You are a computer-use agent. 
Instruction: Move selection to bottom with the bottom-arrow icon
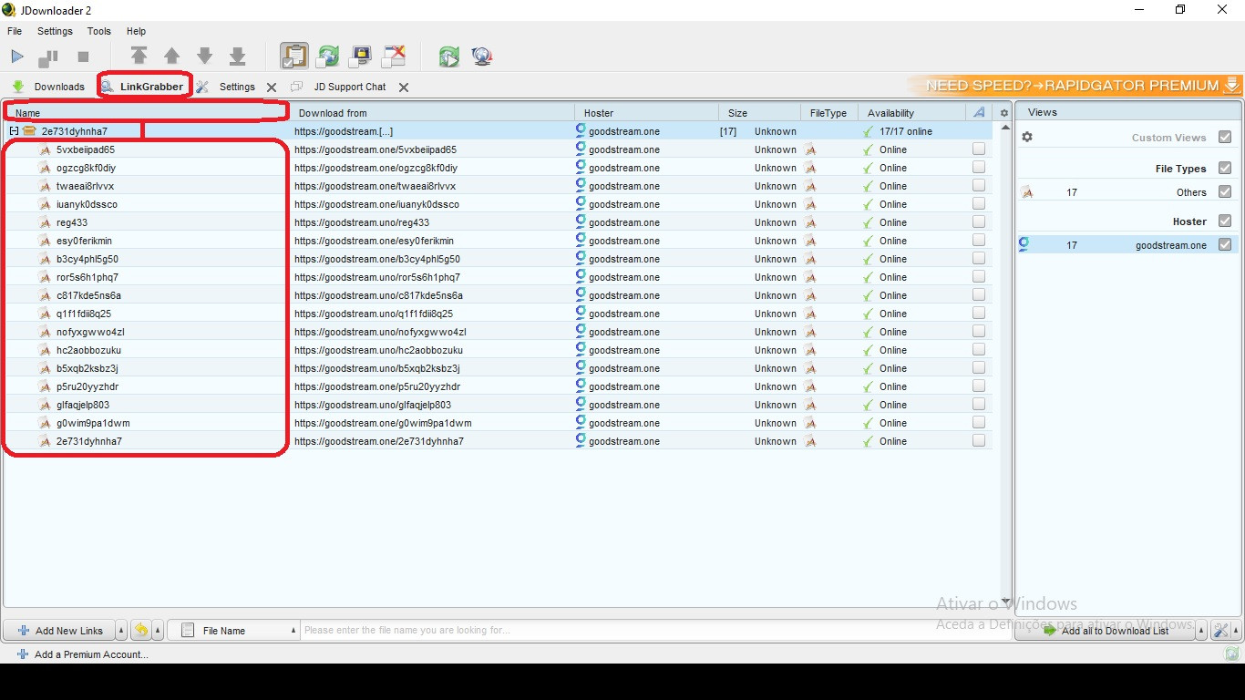tap(238, 57)
